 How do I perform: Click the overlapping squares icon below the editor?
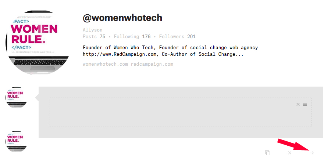(267, 153)
